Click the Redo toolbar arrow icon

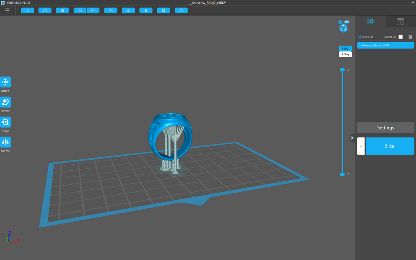pos(93,10)
